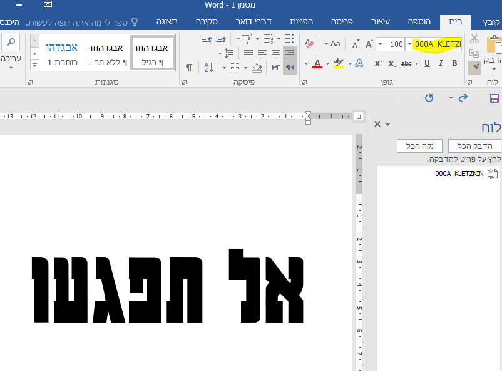The height and width of the screenshot is (371, 502).
Task: Open the קובץ (File) tab
Action: [x=491, y=22]
